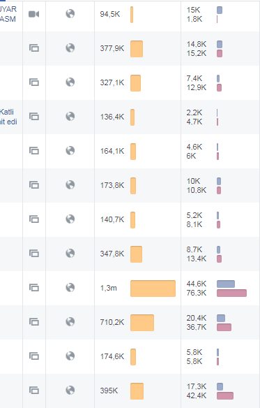Click public globe icon in 94,5K row
Image resolution: width=260 pixels, height=408 pixels.
(70, 13)
